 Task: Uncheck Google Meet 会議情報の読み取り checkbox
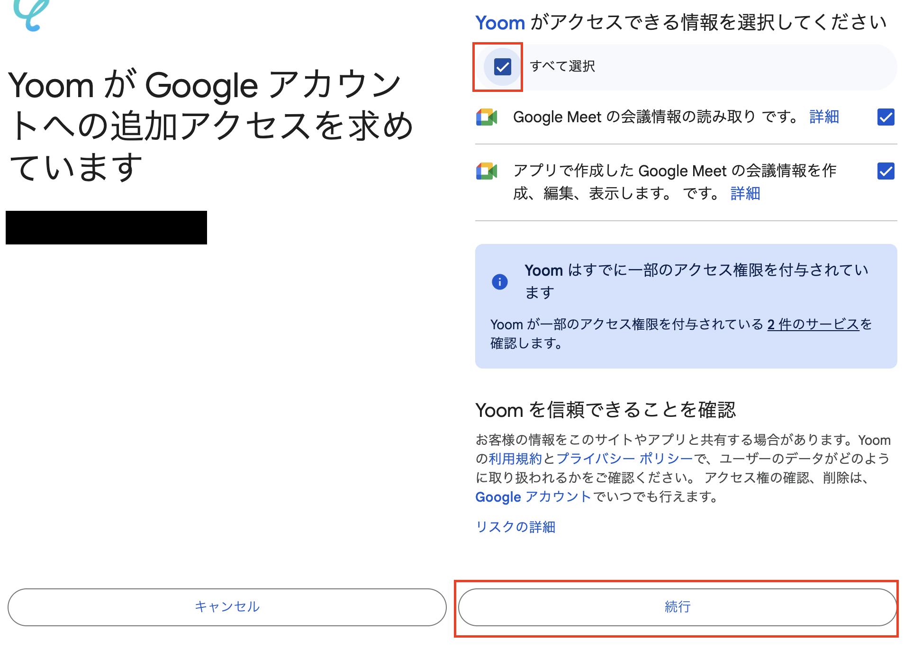click(886, 117)
